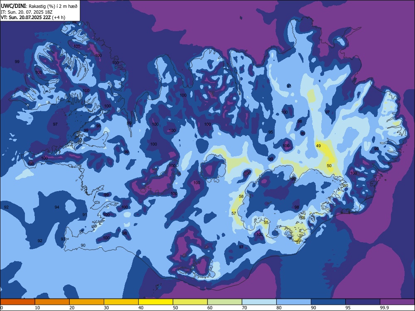Click the 'VT: Sun. 20.07.2025 22Z (+4 h)' line
415x311 pixels.
33,17
